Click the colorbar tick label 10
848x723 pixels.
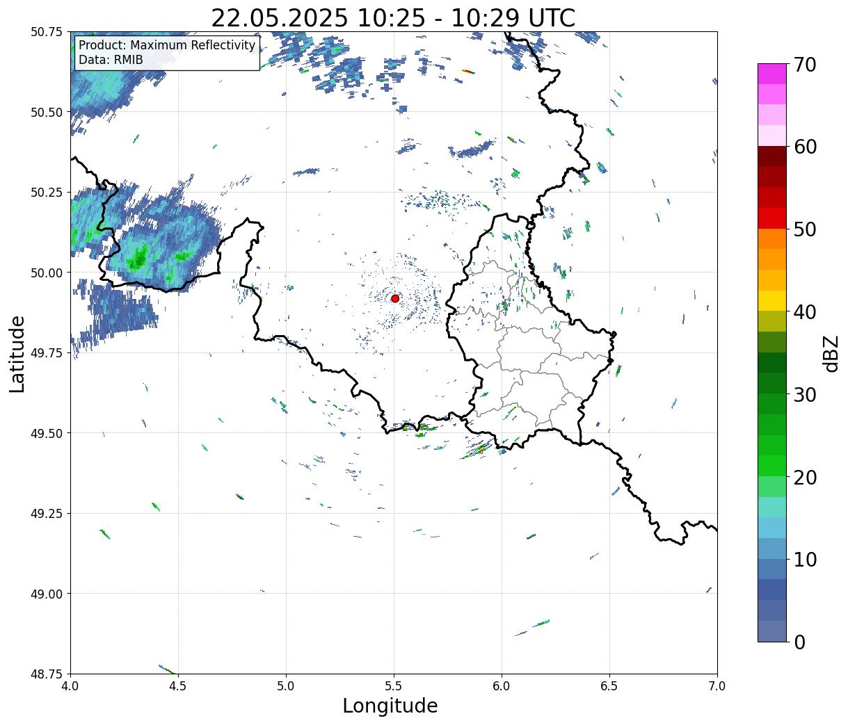click(x=805, y=560)
